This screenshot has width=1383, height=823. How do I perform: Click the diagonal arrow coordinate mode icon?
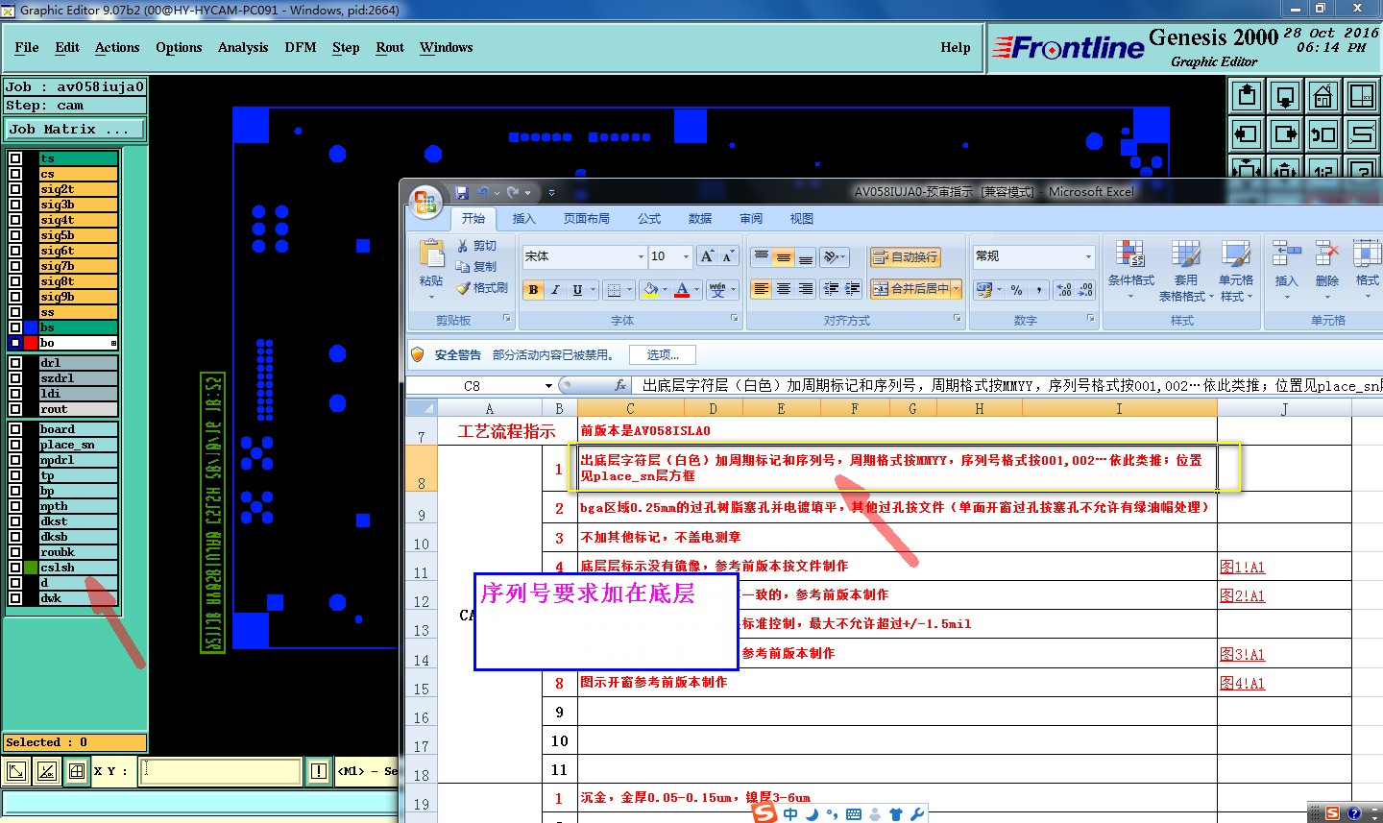(16, 771)
